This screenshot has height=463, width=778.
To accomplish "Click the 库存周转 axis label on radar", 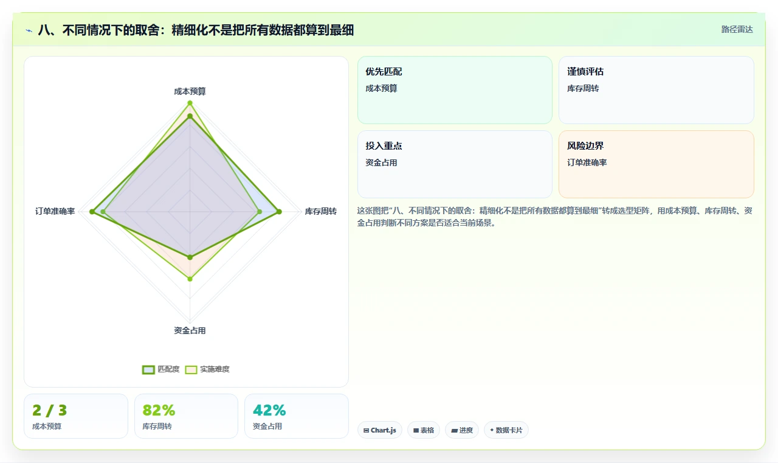I will pos(321,211).
